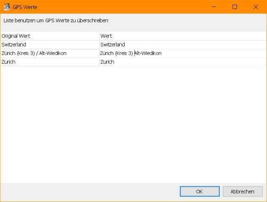
Task: Click the GPS Werte app icon
Action: pyautogui.click(x=6, y=7)
